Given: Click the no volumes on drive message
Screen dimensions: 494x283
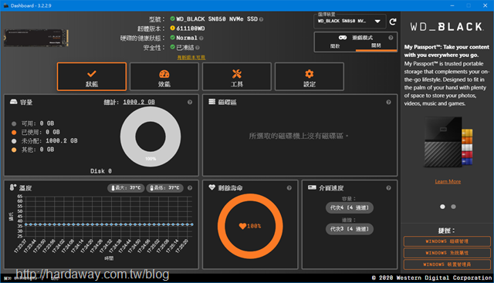Looking at the screenshot, I should click(299, 136).
